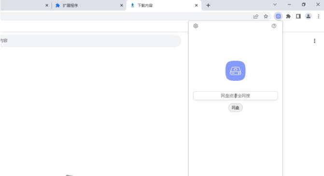Click the netdisk extension logo in popup
324x176 pixels.
point(235,71)
